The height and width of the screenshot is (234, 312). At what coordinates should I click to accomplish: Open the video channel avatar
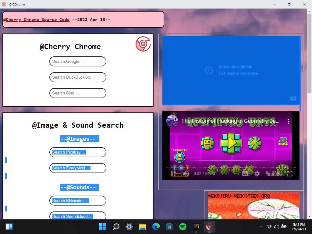(x=172, y=121)
